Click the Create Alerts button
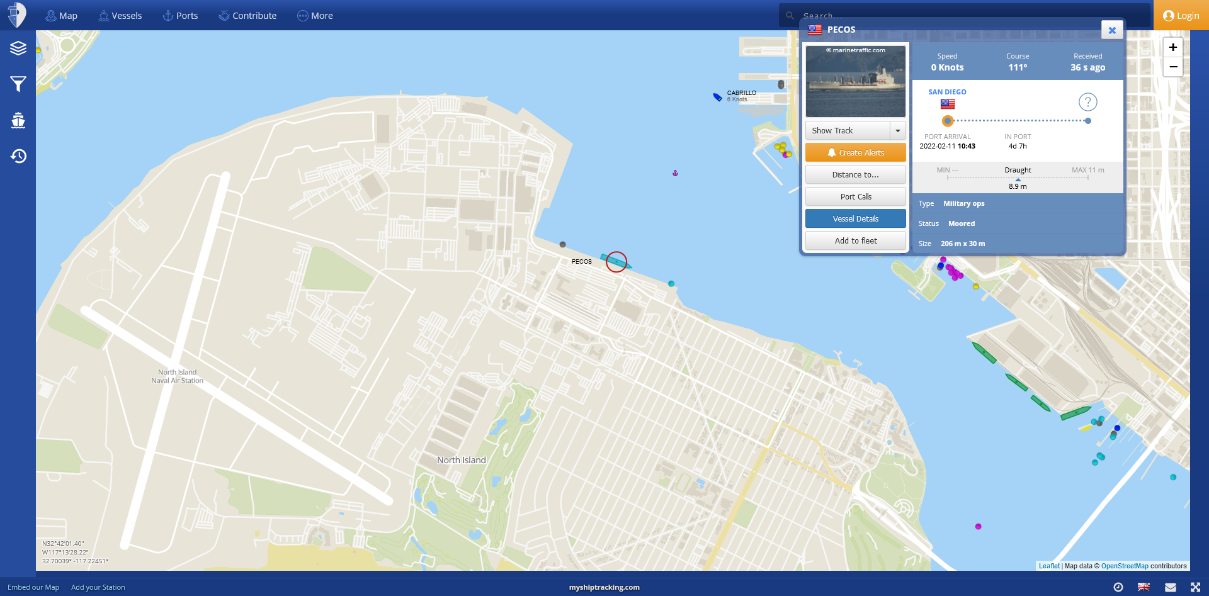The width and height of the screenshot is (1209, 596). pos(856,153)
